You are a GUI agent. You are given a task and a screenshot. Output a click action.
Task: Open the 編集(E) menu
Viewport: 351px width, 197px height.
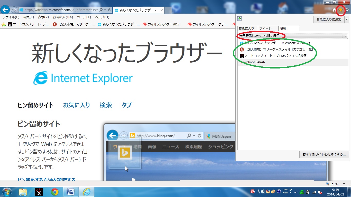[x=29, y=17]
